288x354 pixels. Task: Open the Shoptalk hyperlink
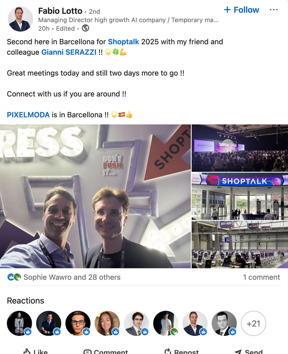point(124,42)
